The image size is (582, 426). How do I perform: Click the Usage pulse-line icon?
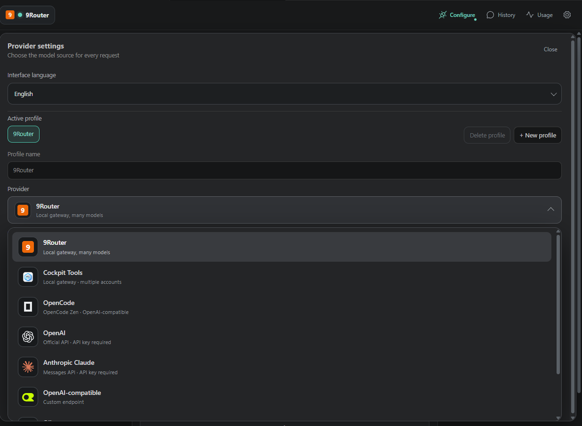point(530,15)
